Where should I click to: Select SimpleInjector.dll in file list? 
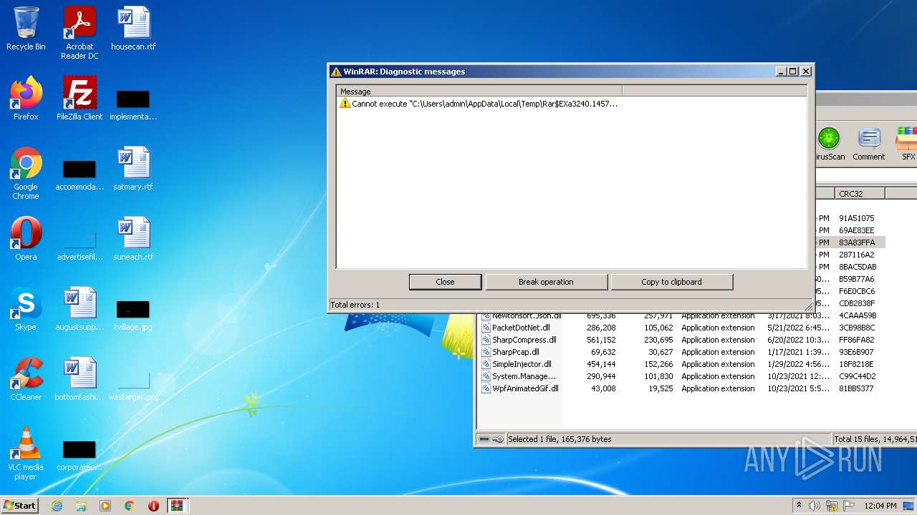click(x=522, y=364)
